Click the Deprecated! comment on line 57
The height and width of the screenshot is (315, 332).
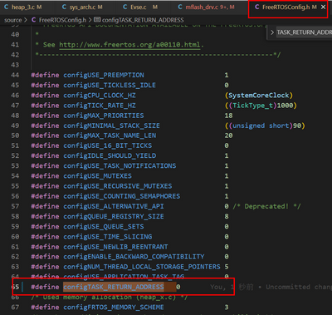tap(266, 206)
